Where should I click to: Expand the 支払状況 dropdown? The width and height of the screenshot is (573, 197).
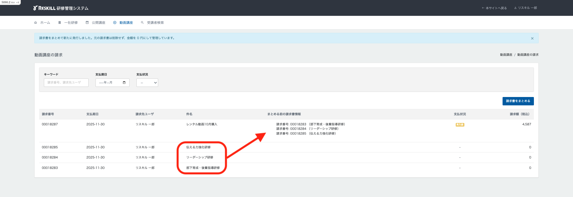[147, 83]
